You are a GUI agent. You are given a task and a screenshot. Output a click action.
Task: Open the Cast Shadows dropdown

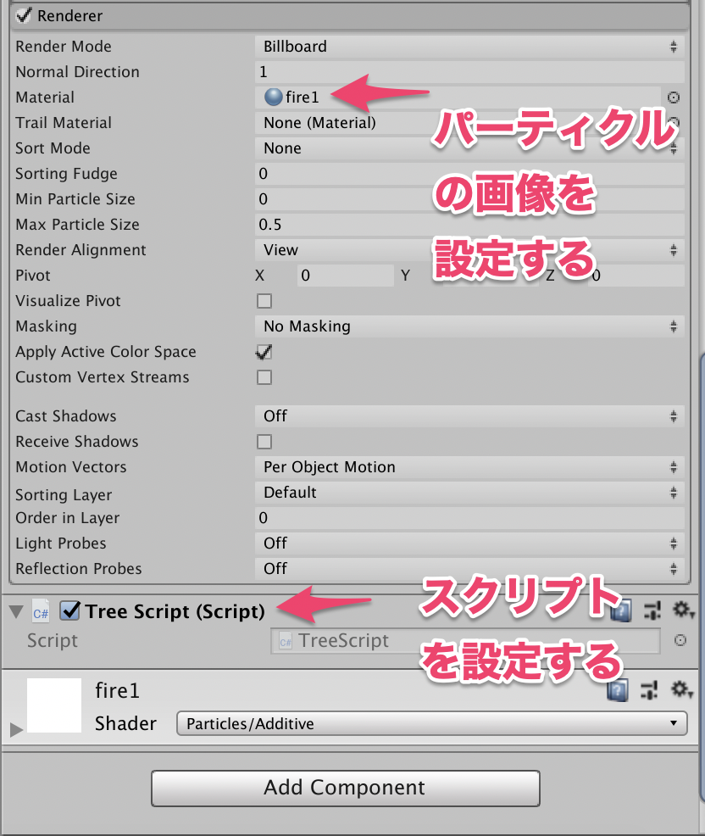(x=469, y=416)
